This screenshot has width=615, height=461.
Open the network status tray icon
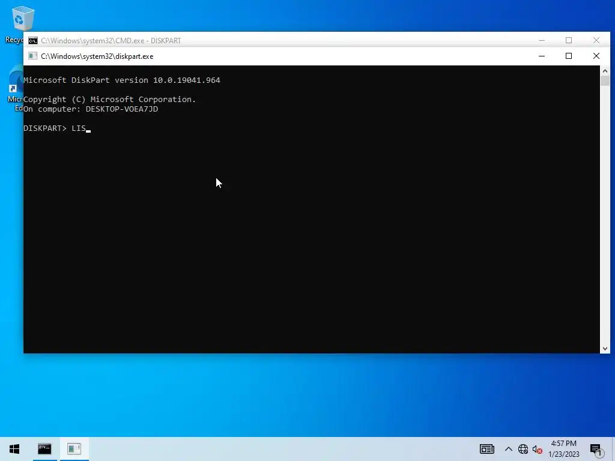pyautogui.click(x=523, y=449)
